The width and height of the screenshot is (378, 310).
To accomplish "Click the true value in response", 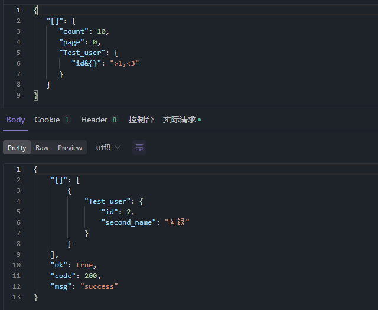I will click(x=84, y=265).
